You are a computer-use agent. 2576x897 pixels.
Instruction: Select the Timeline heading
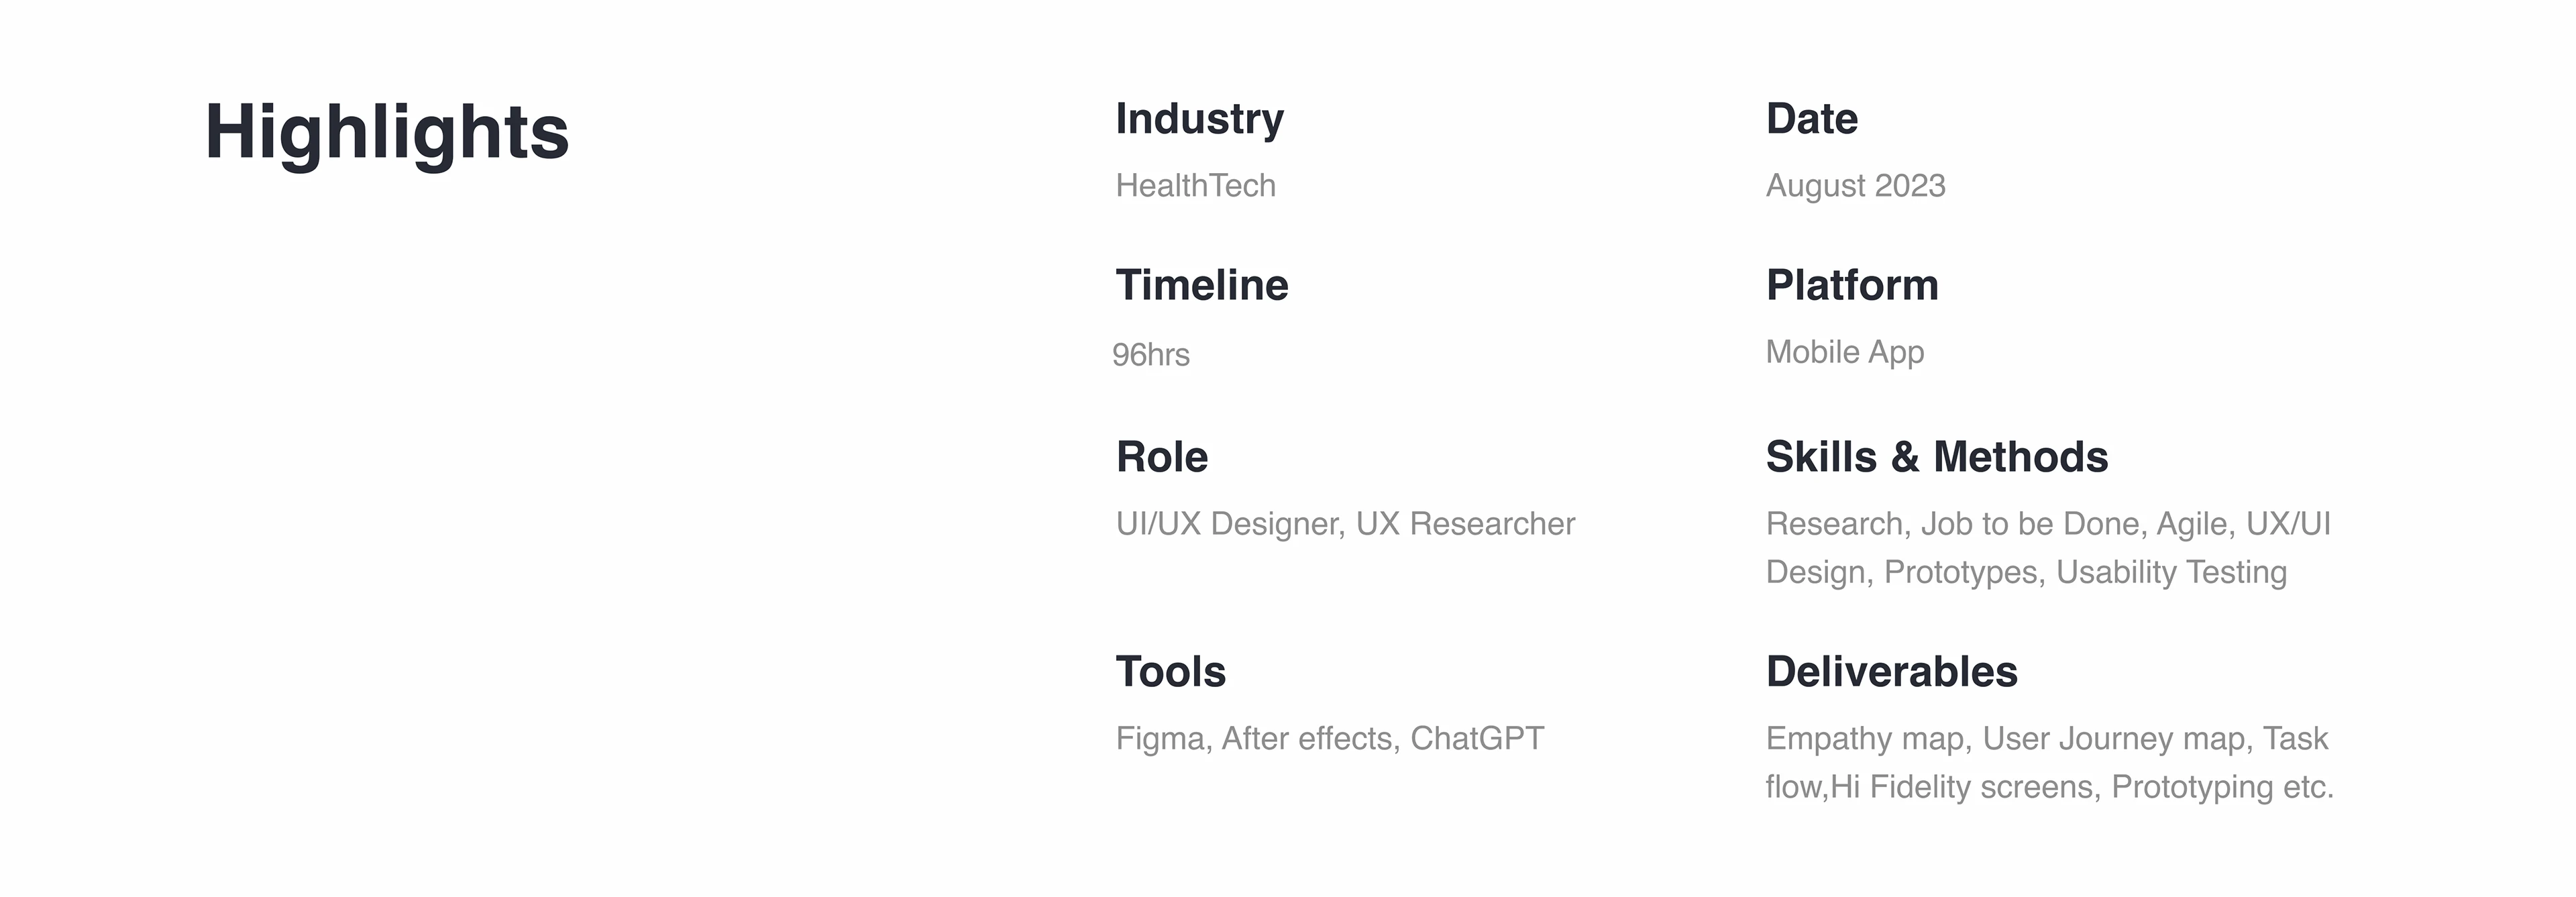pyautogui.click(x=1202, y=285)
